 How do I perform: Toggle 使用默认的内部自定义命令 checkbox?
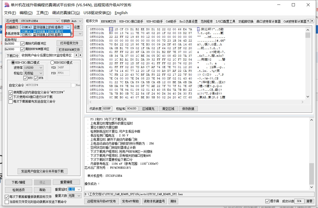(11, 93)
